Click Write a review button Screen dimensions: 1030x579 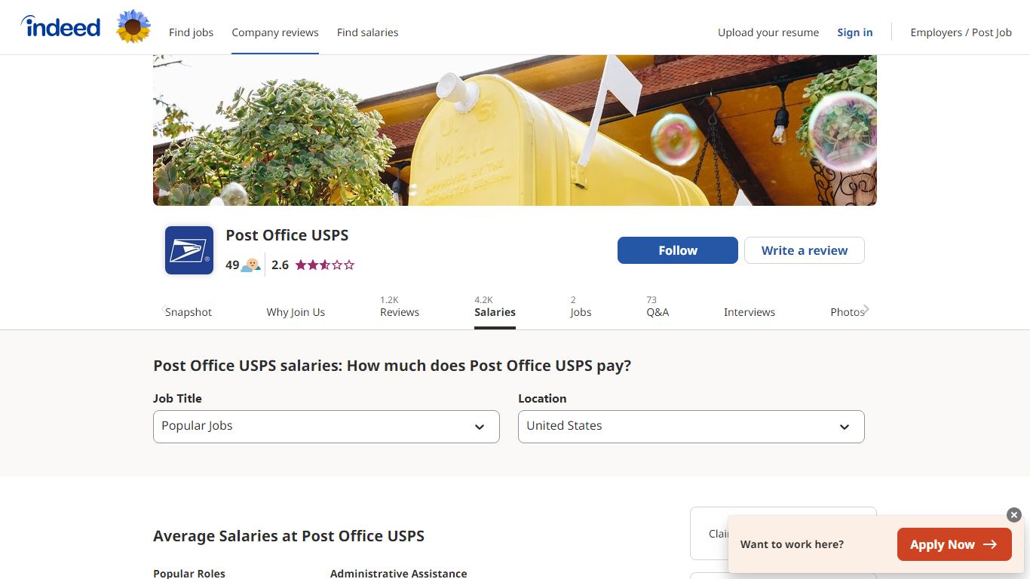pos(805,250)
